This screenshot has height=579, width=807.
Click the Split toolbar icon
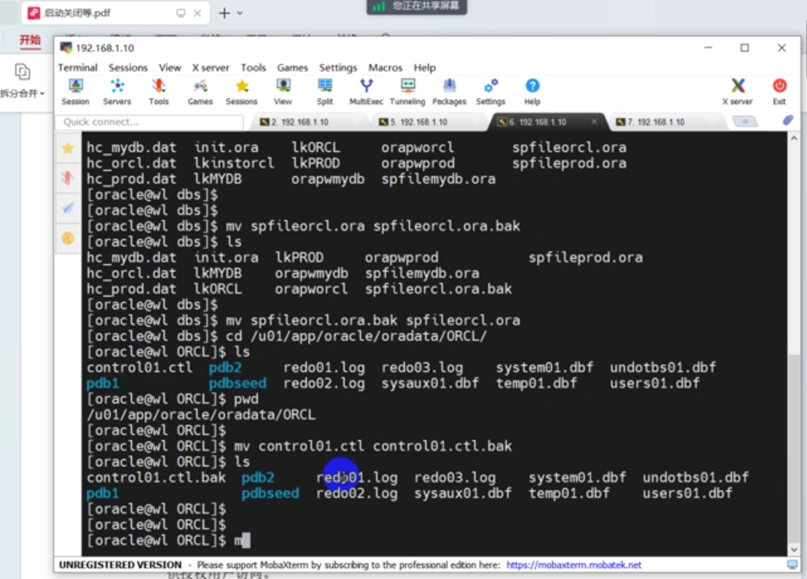[x=325, y=92]
